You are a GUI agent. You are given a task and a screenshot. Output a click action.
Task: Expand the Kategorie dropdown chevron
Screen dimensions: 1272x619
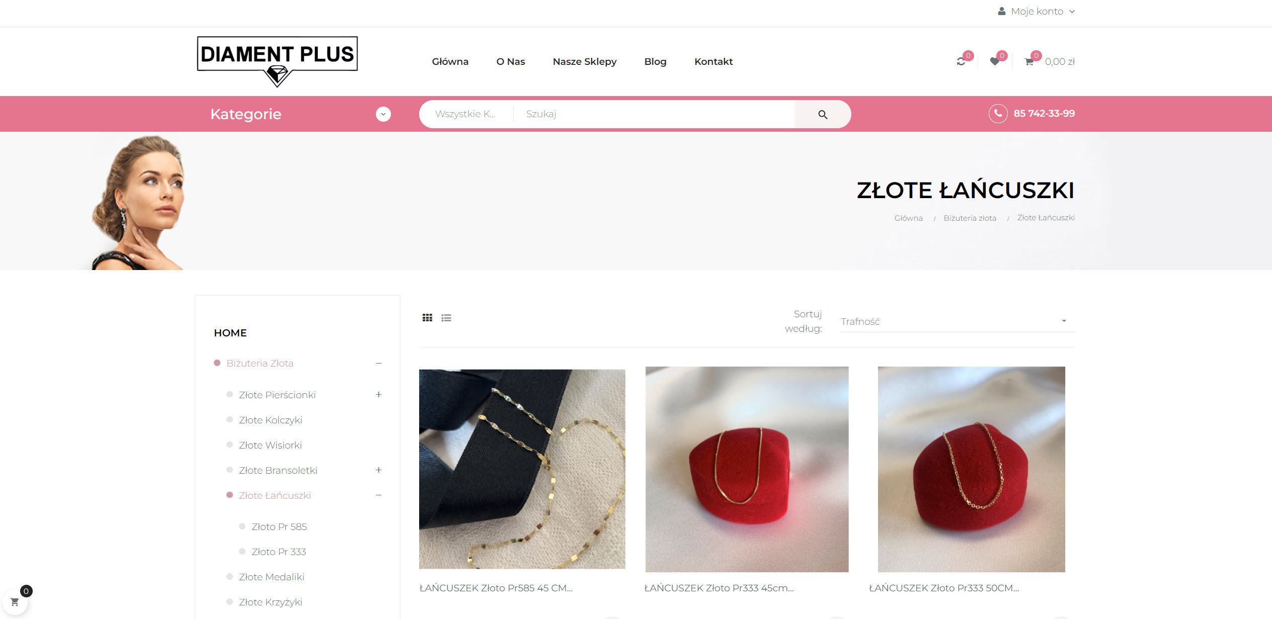[x=383, y=114]
